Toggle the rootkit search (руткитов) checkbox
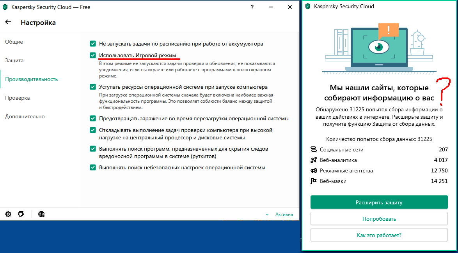 pyautogui.click(x=93, y=149)
